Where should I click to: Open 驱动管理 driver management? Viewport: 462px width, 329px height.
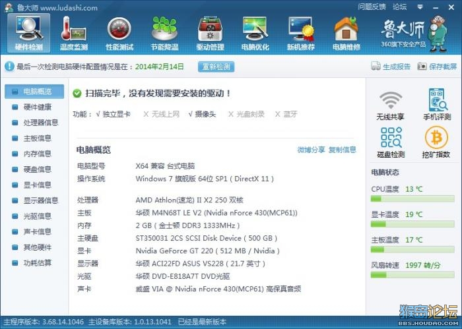pos(210,33)
